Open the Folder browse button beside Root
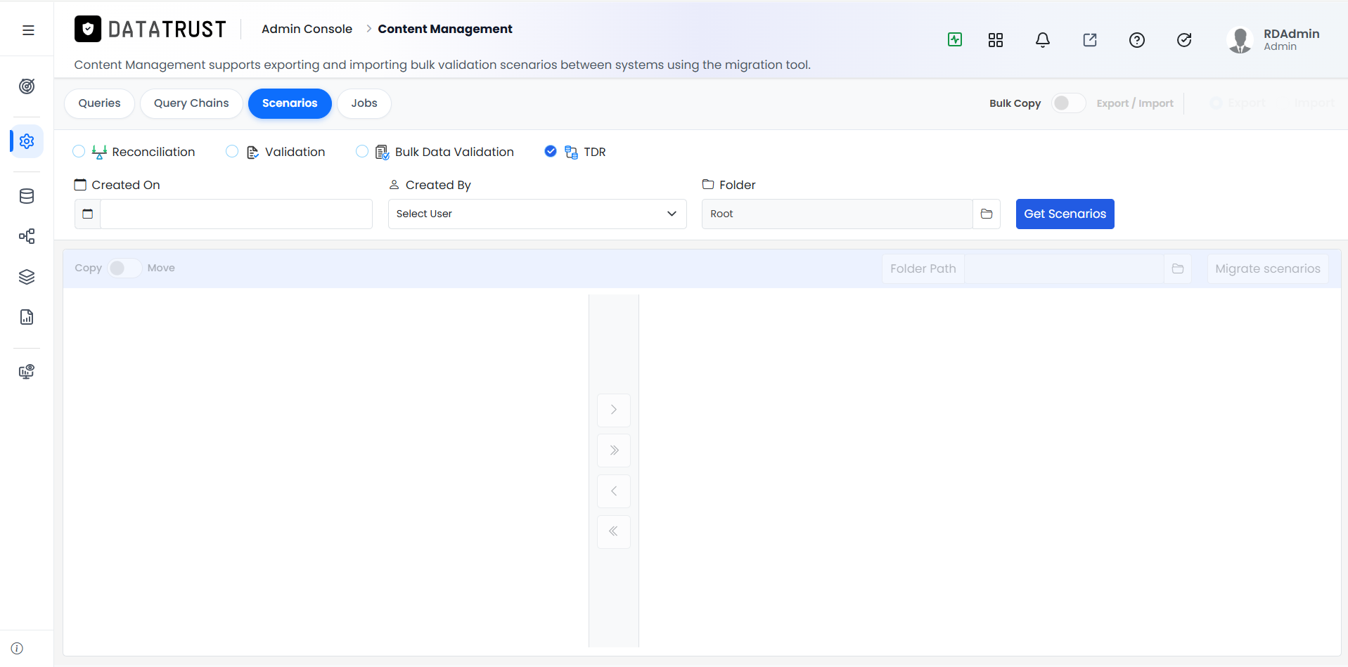Image resolution: width=1348 pixels, height=667 pixels. tap(987, 214)
